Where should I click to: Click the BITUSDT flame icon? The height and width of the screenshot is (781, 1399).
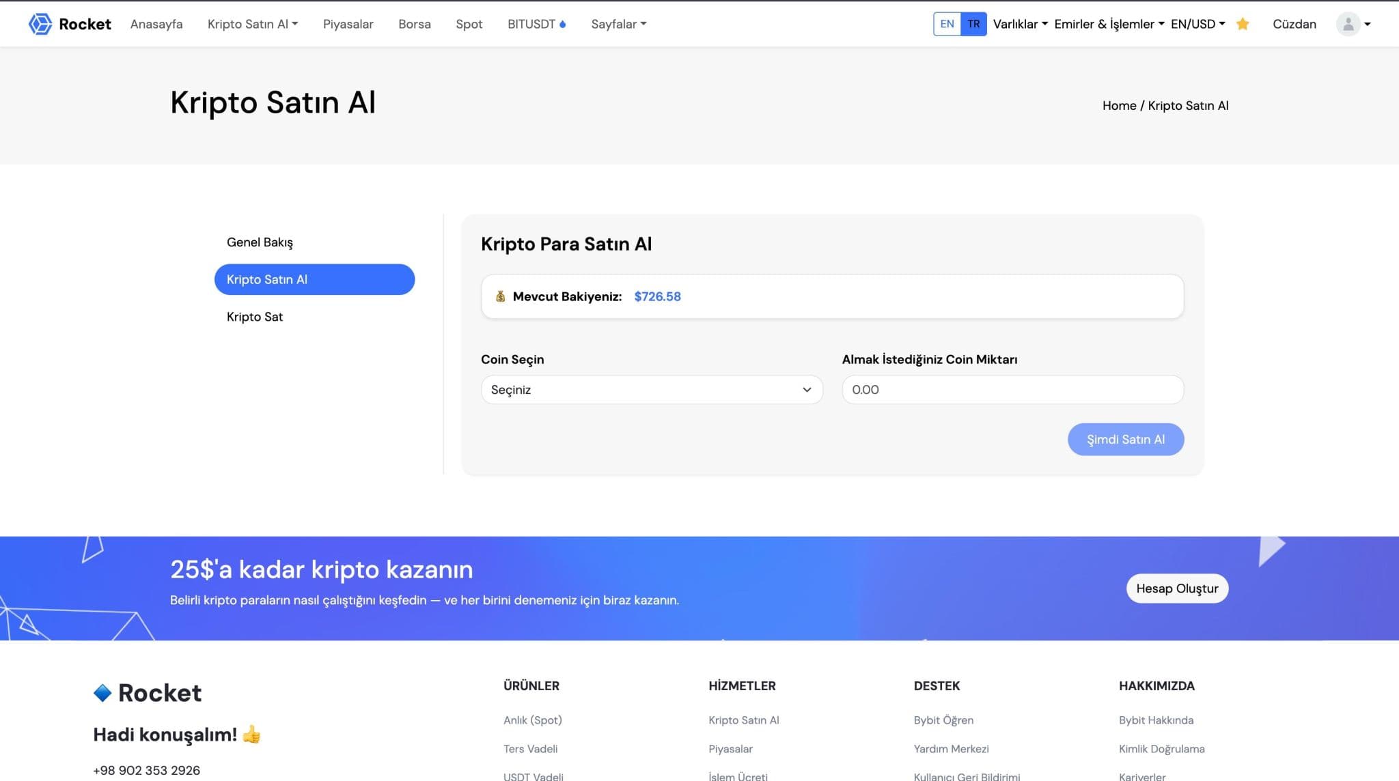pyautogui.click(x=563, y=24)
